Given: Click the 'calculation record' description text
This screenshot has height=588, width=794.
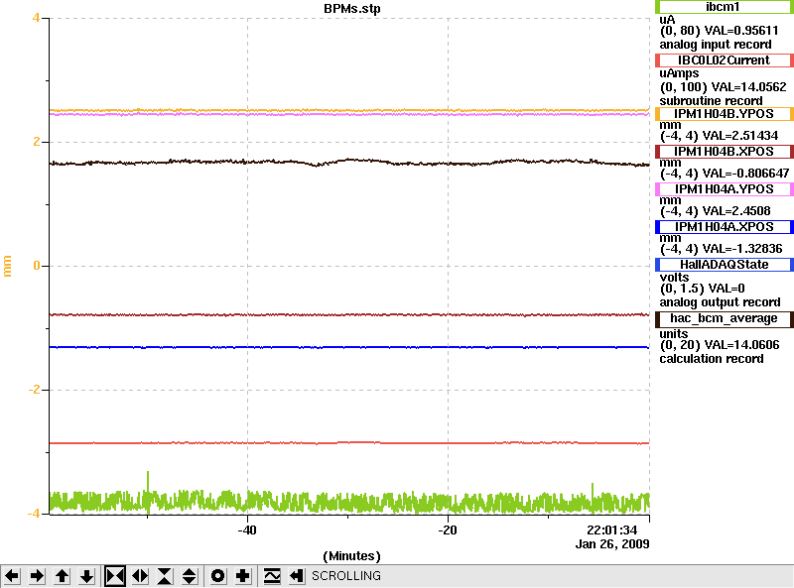Looking at the screenshot, I should pos(712,359).
